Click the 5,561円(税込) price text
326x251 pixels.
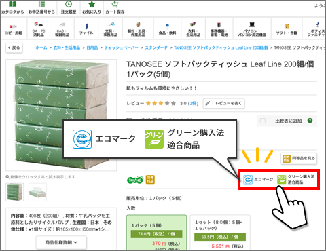tap(228, 246)
